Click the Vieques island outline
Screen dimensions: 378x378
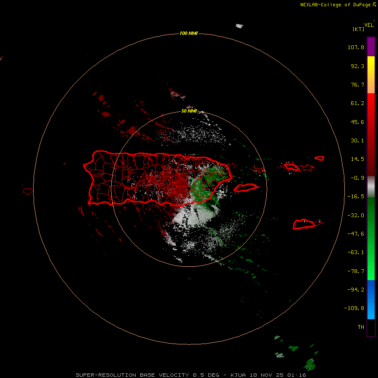246,188
